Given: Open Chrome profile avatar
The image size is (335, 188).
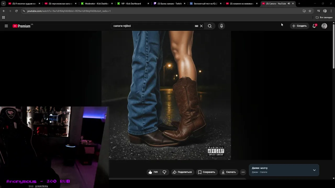Looking at the screenshot, I should 325,11.
